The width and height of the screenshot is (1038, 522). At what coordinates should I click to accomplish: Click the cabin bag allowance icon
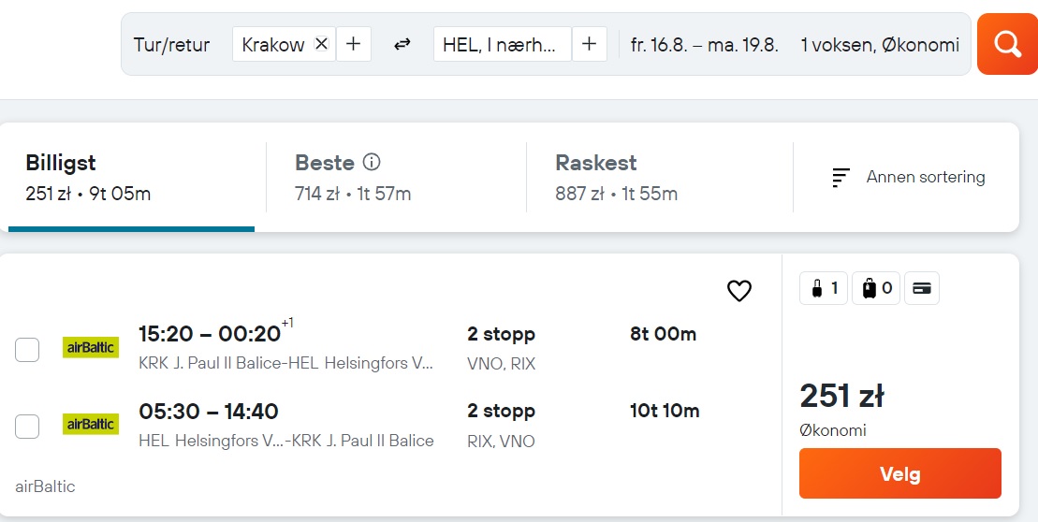click(x=824, y=288)
